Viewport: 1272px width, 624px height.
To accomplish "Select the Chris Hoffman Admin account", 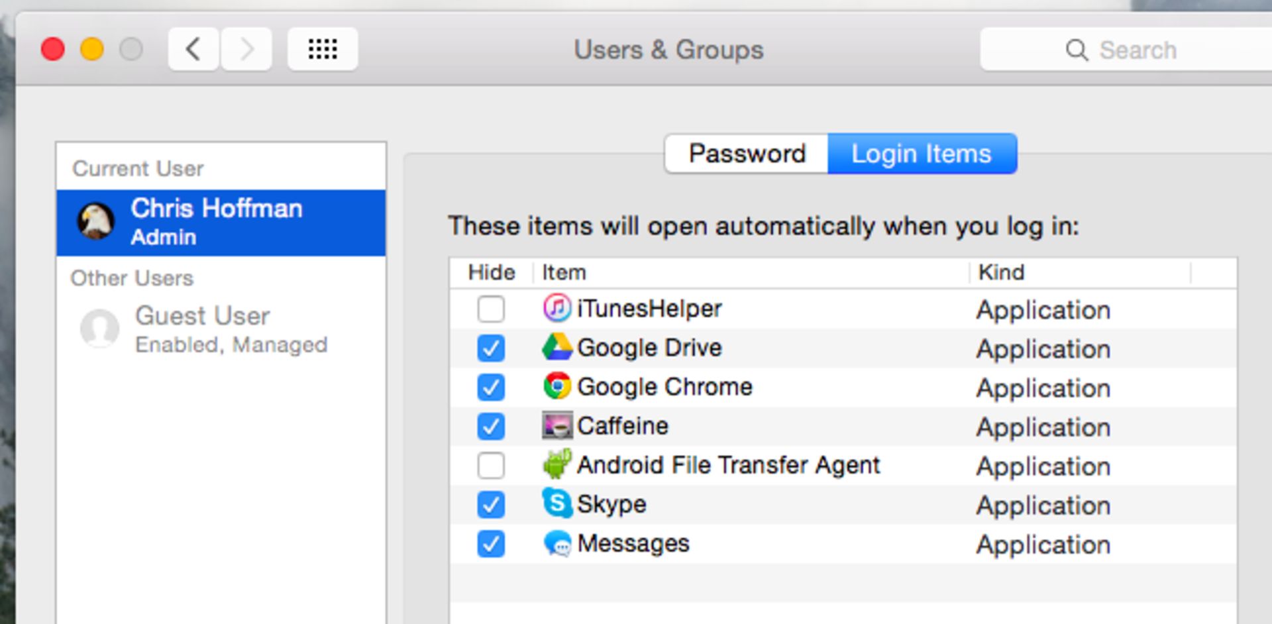I will pyautogui.click(x=221, y=223).
